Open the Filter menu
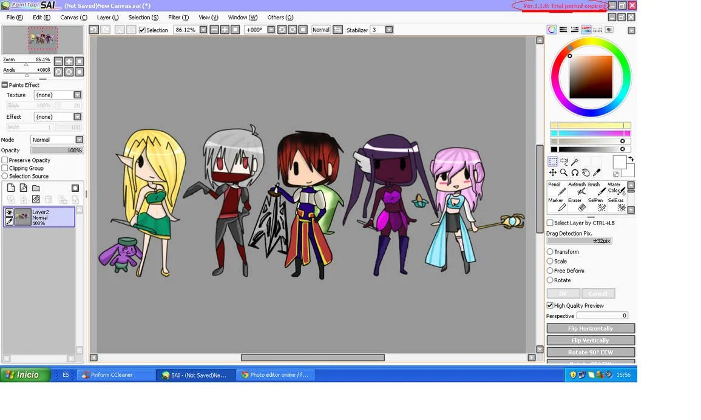701x420 pixels. pyautogui.click(x=178, y=18)
